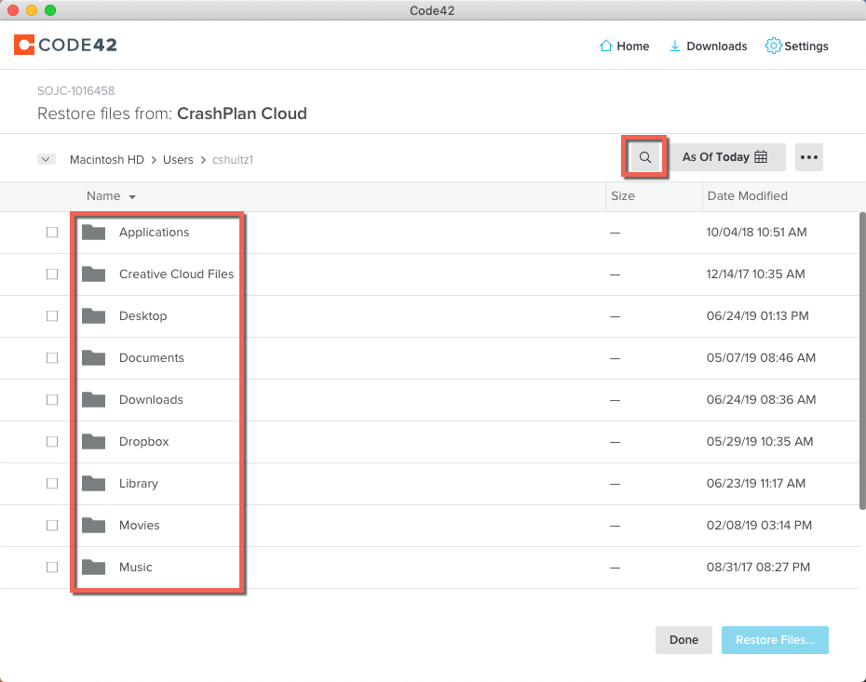Image resolution: width=866 pixels, height=682 pixels.
Task: Sort by Date Modified column header
Action: (x=747, y=196)
